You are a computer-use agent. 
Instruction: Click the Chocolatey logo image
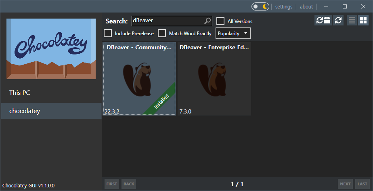coord(51,49)
